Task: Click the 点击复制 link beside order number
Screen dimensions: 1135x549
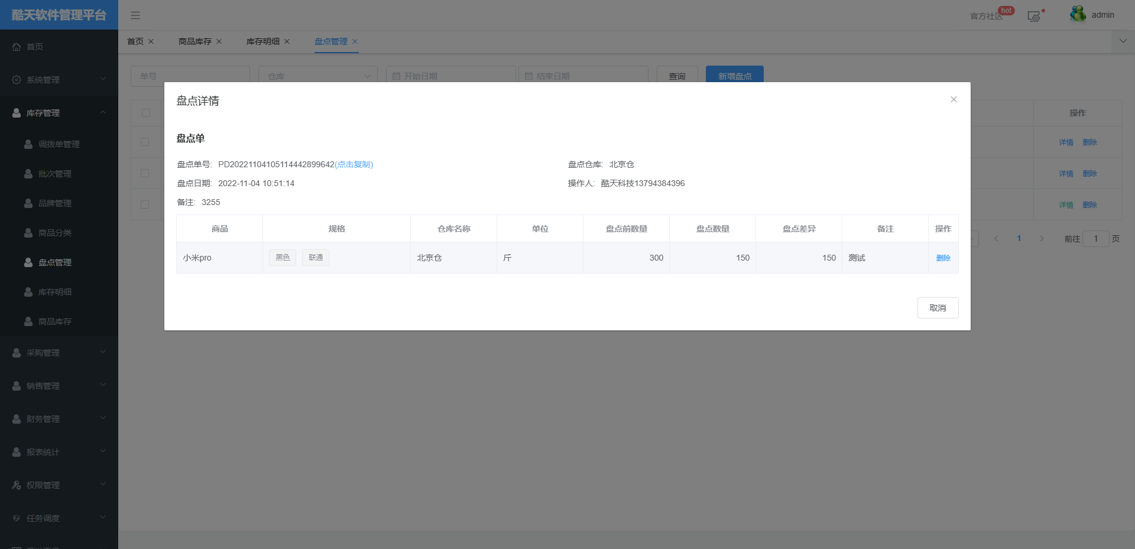Action: [354, 164]
